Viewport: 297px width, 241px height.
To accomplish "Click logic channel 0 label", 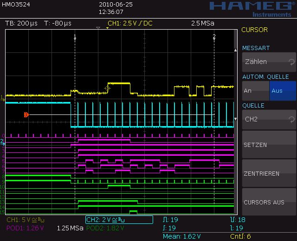I will (x=3, y=136).
